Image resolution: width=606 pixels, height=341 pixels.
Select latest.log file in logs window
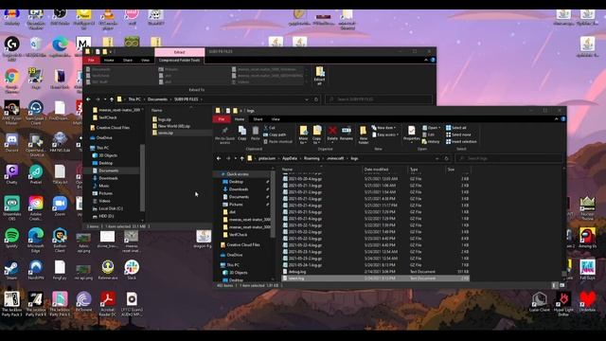pos(375,278)
